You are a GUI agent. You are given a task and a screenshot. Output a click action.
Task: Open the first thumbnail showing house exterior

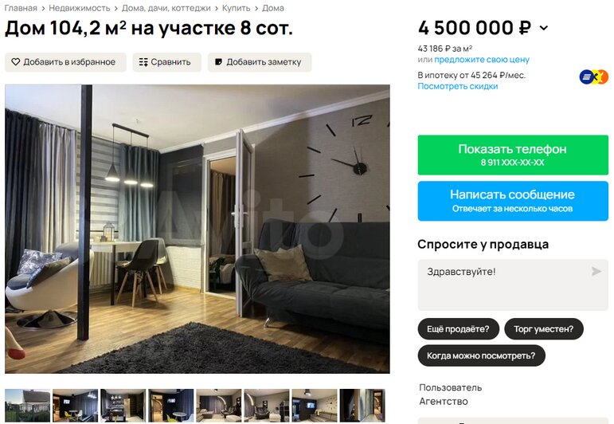pos(27,405)
